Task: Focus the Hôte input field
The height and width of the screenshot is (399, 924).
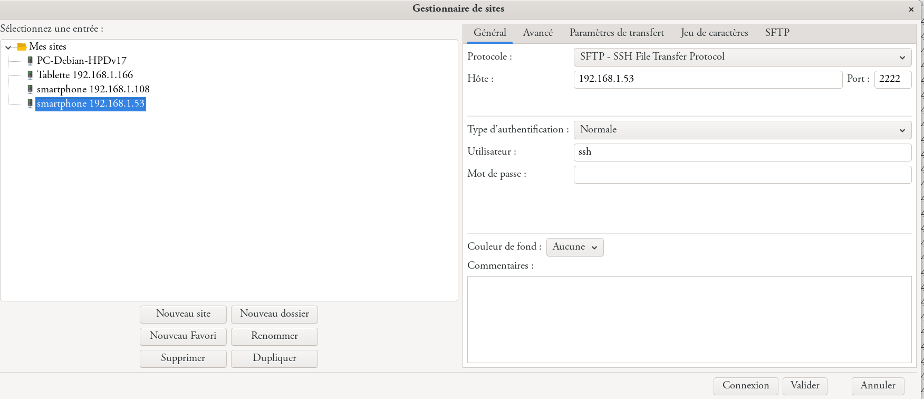Action: [x=708, y=79]
